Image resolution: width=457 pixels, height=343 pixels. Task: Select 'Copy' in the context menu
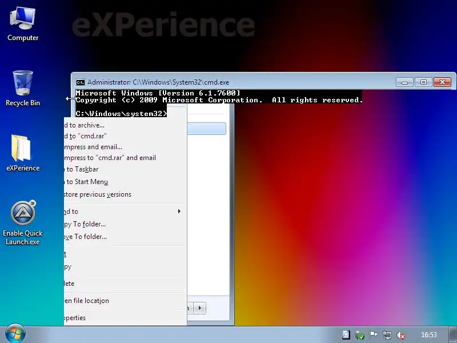coord(125,266)
